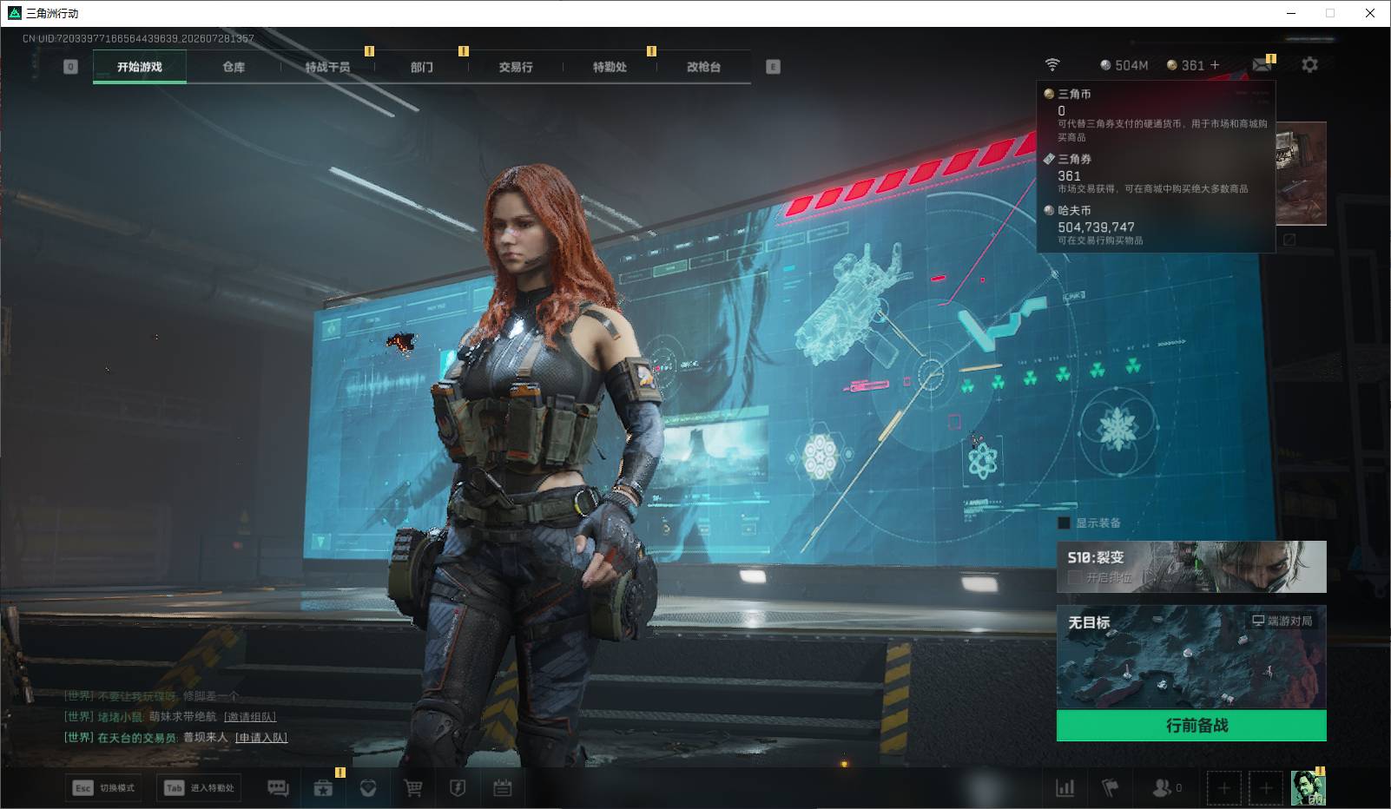The image size is (1391, 809).
Task: Switch to the 部门 tab
Action: (421, 67)
